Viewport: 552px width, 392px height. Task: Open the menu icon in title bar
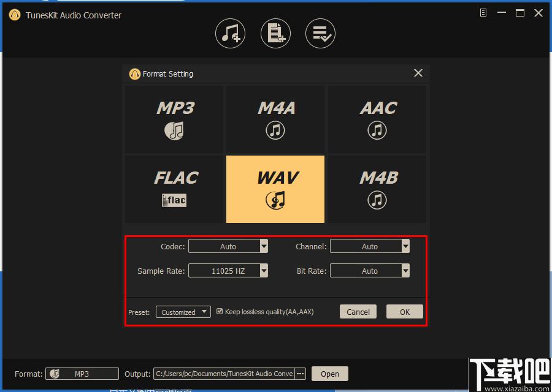[x=483, y=13]
